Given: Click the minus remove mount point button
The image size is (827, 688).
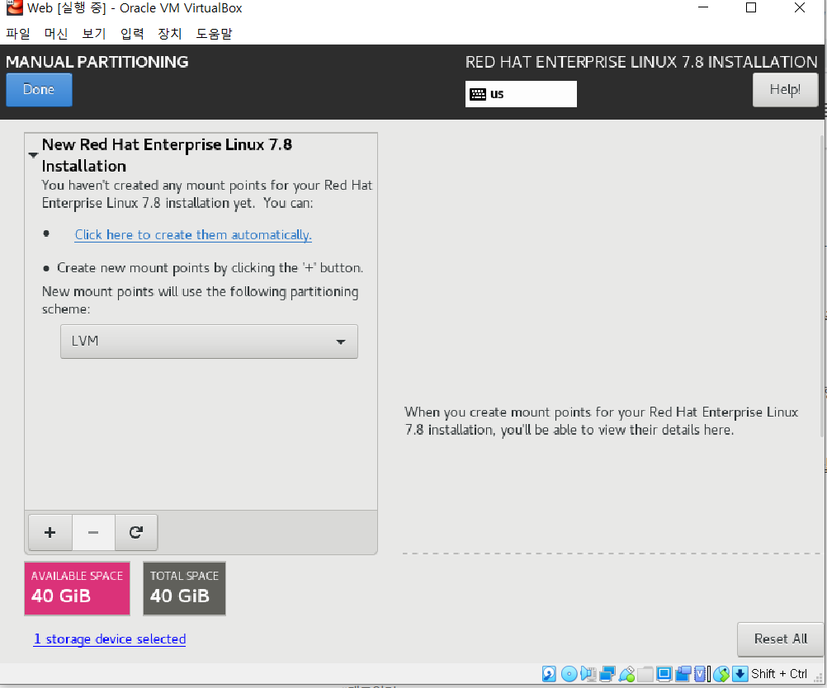Looking at the screenshot, I should 93,532.
